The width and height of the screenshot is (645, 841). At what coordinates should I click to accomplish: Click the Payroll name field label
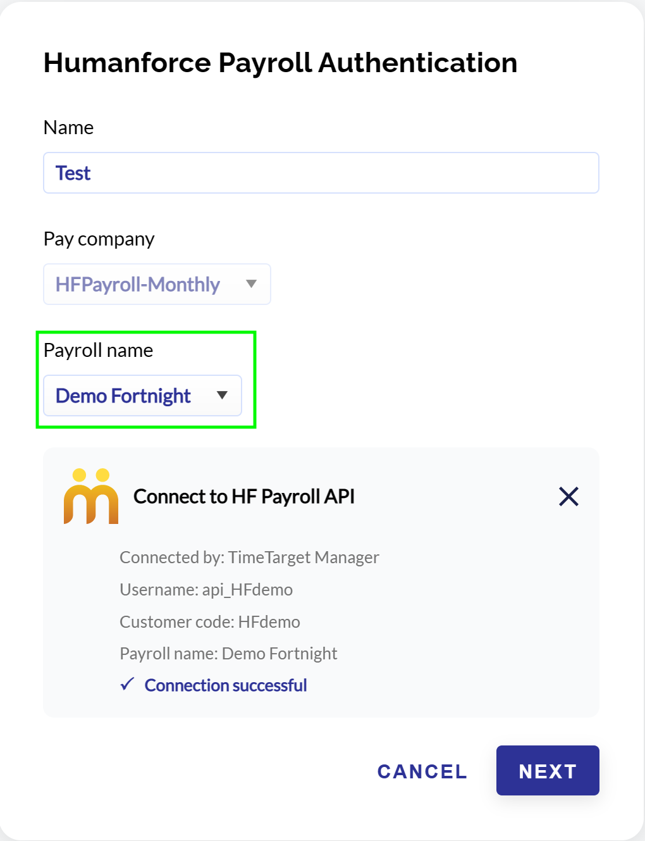tap(98, 350)
